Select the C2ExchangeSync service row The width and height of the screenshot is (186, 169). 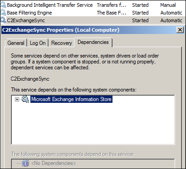tap(93, 20)
